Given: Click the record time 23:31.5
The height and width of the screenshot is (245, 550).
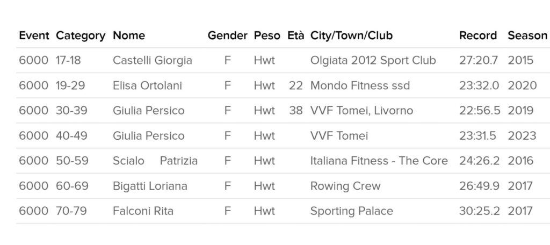Looking at the screenshot, I should pyautogui.click(x=477, y=136).
